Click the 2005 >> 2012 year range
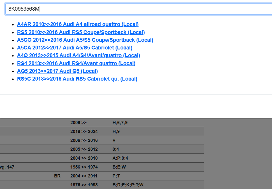The width and height of the screenshot is (272, 189). [84, 149]
